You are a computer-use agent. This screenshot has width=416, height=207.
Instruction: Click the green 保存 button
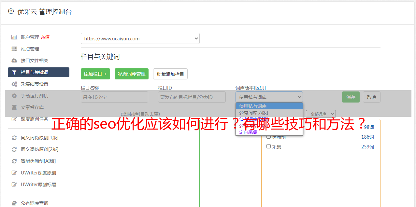tap(351, 97)
